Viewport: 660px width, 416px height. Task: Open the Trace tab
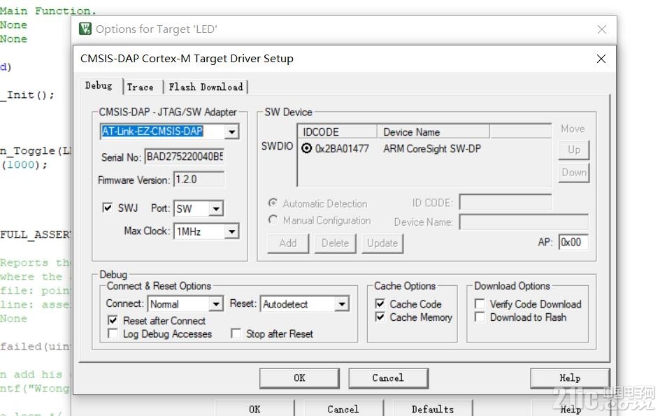(x=140, y=87)
